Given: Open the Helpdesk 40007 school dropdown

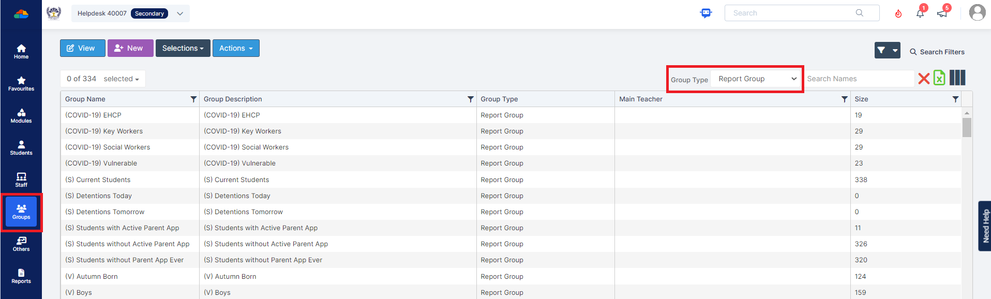Looking at the screenshot, I should point(130,13).
